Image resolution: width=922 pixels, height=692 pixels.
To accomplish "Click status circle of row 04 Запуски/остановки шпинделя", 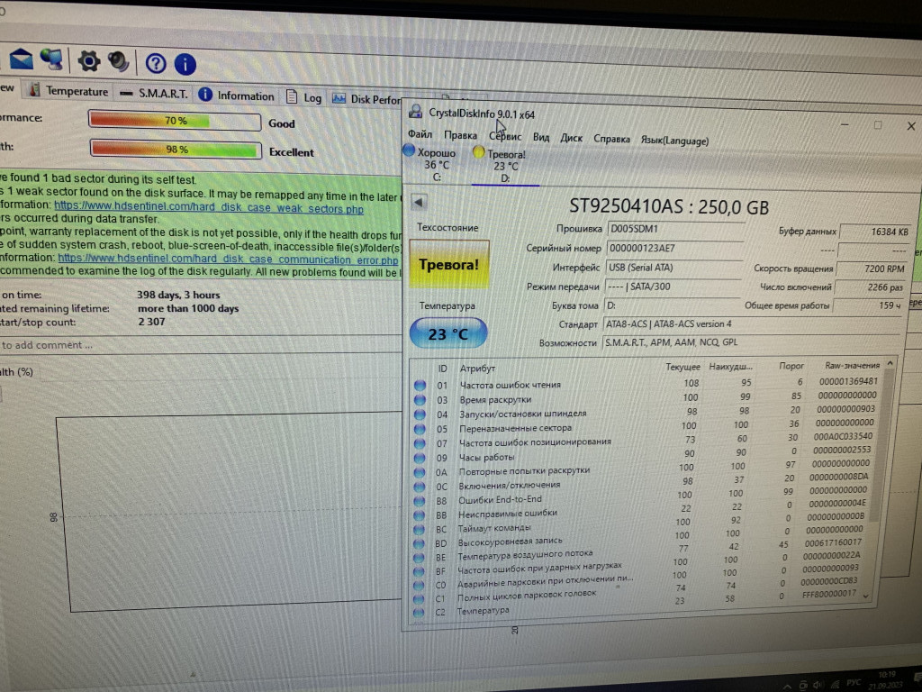I will (420, 414).
